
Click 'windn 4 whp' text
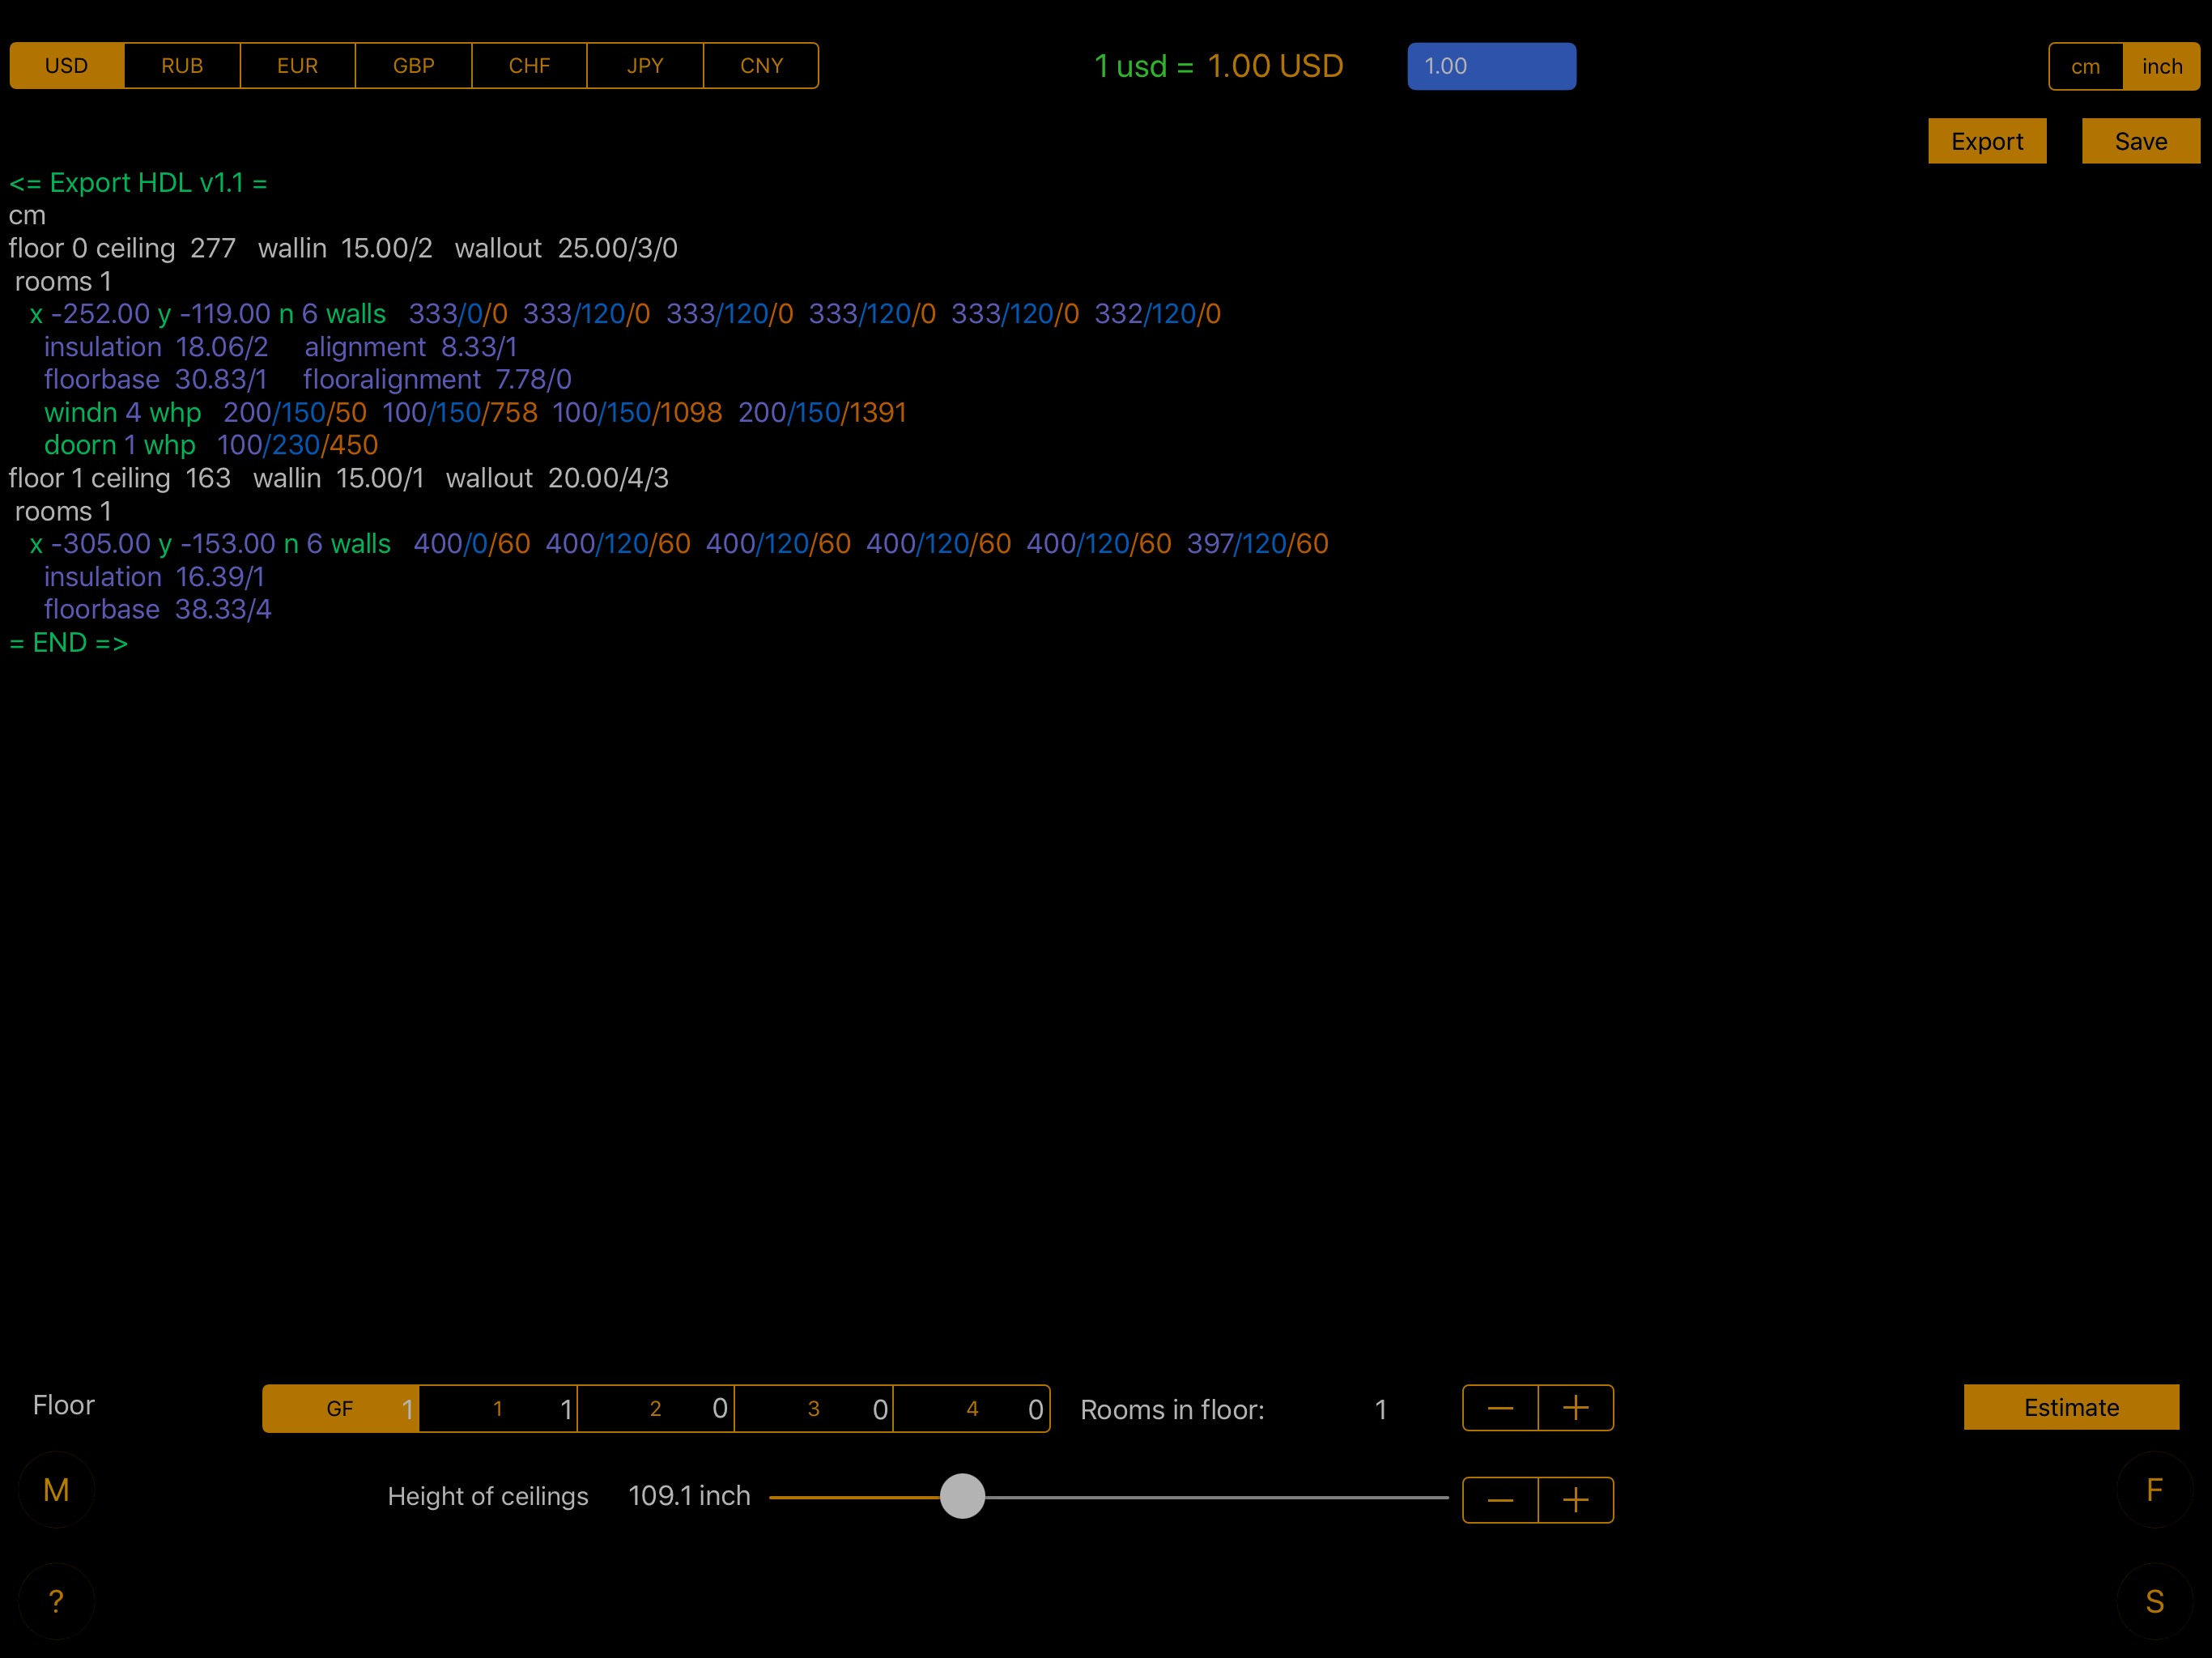pyautogui.click(x=123, y=413)
